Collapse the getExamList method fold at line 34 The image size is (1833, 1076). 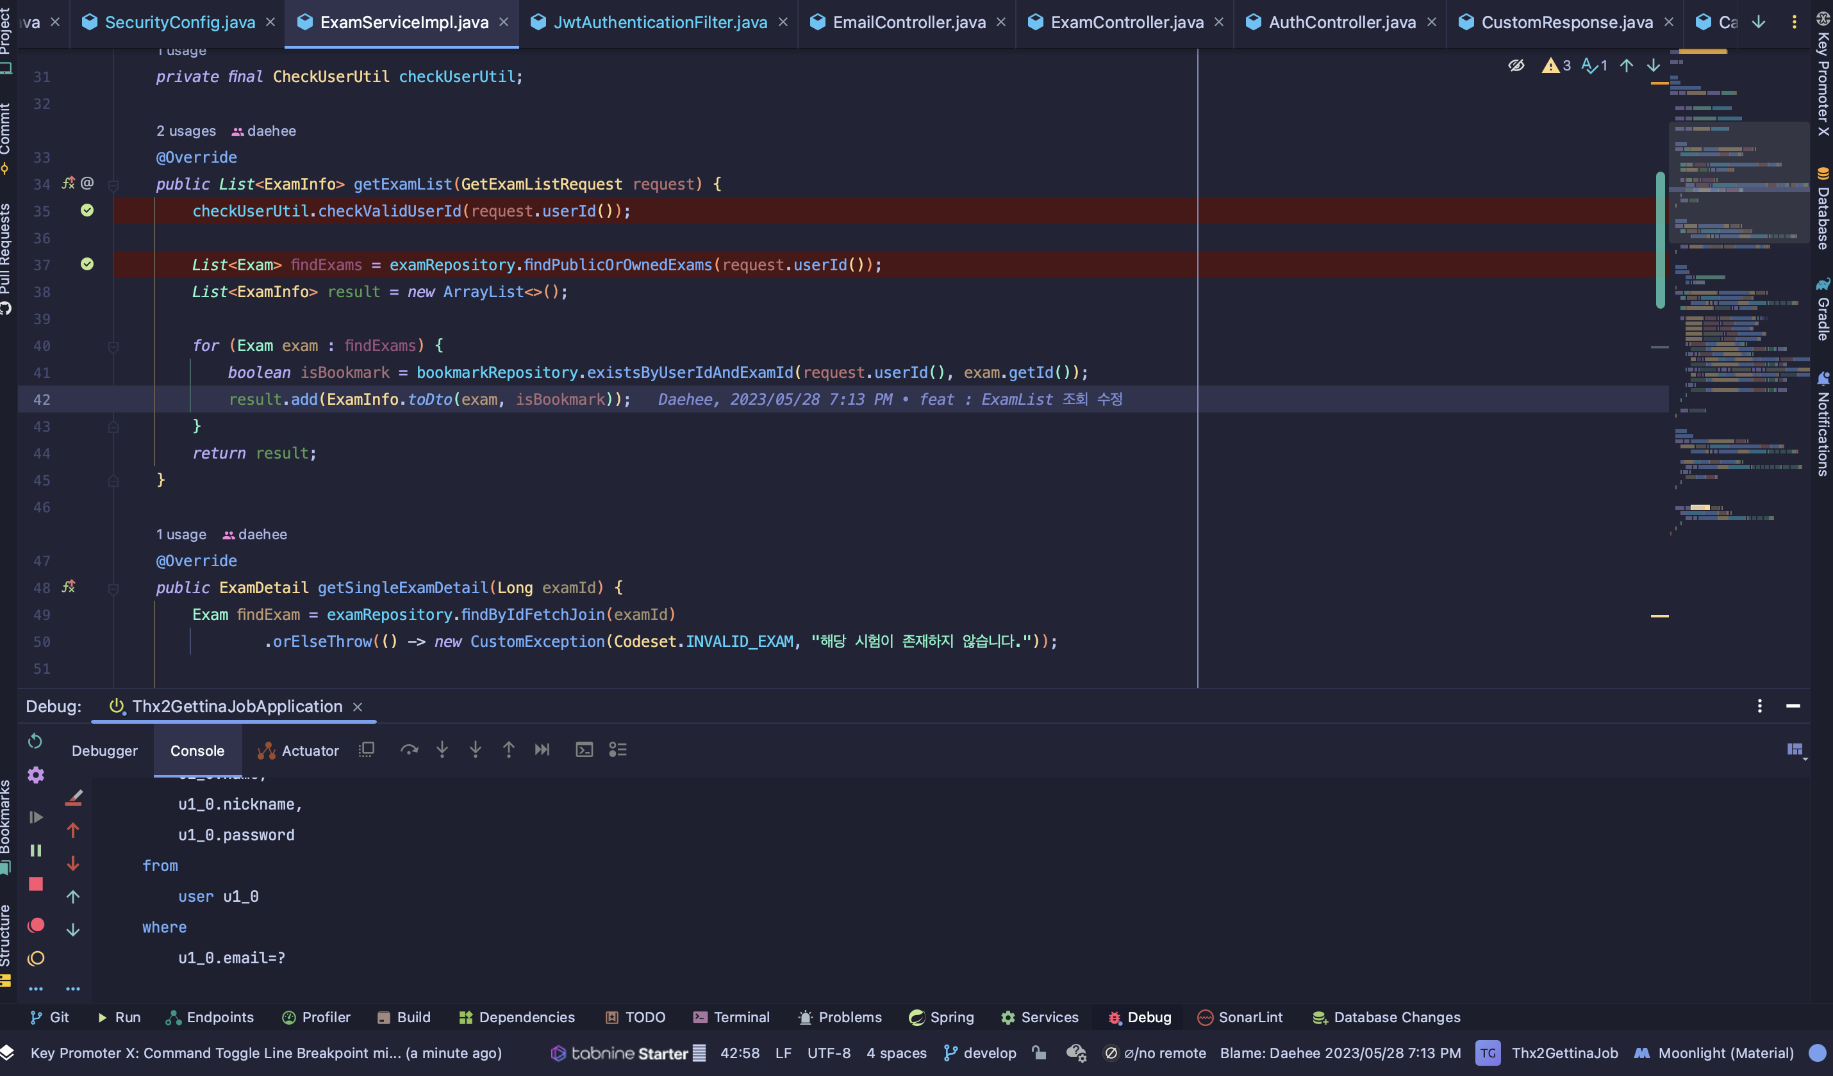click(113, 185)
